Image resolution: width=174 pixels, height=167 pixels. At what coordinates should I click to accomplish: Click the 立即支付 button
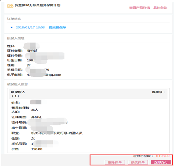point(161,162)
